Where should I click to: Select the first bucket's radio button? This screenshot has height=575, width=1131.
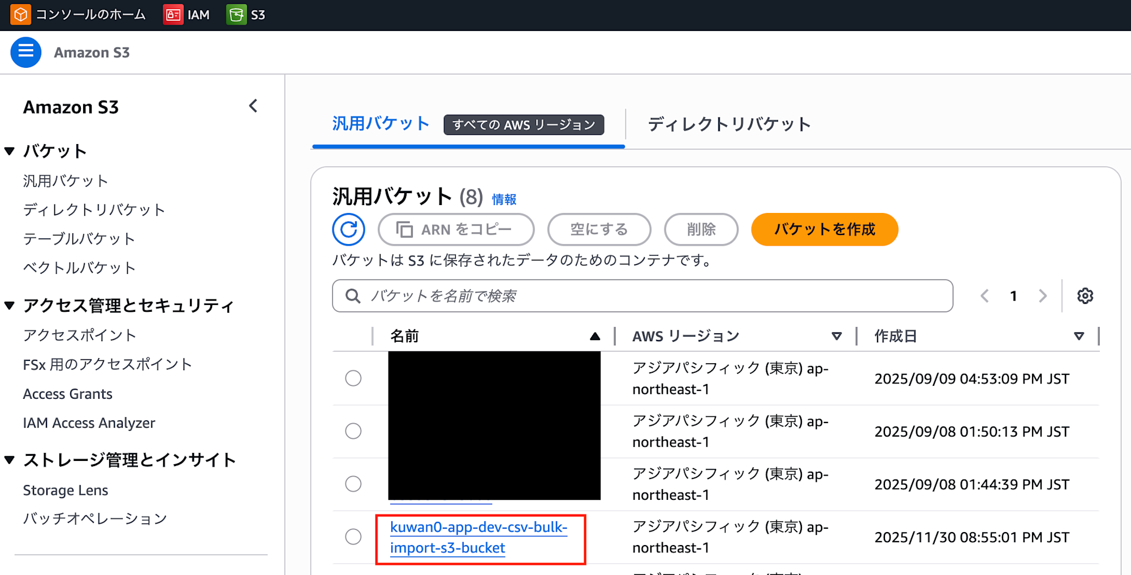tap(353, 378)
